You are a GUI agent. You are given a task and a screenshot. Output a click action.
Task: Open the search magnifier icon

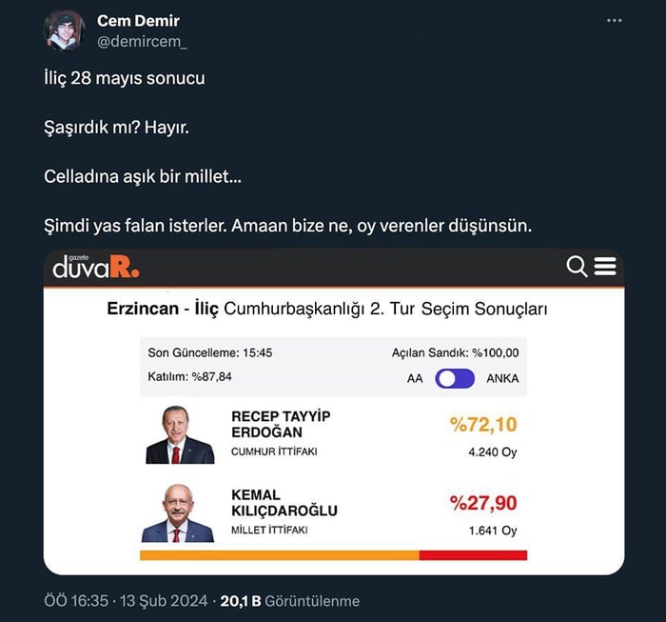[x=577, y=267]
